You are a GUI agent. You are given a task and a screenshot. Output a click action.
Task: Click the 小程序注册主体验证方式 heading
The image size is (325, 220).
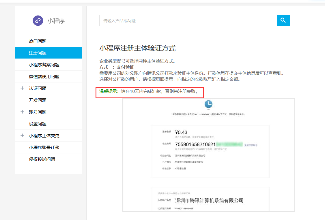(137, 48)
